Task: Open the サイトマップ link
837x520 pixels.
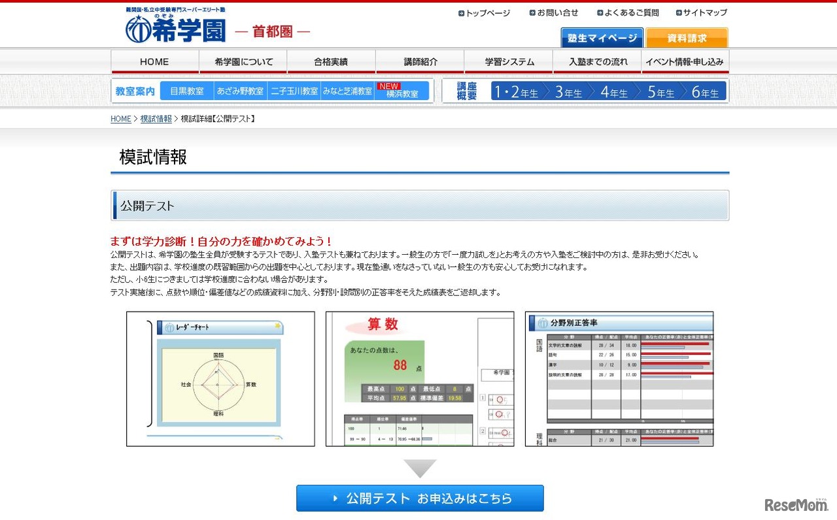Action: point(702,12)
